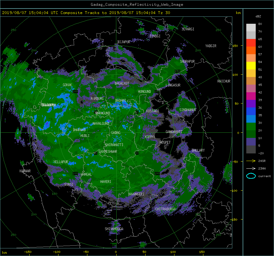Click the BADAMI city label
The width and height of the screenshot is (274, 256).
[121, 100]
